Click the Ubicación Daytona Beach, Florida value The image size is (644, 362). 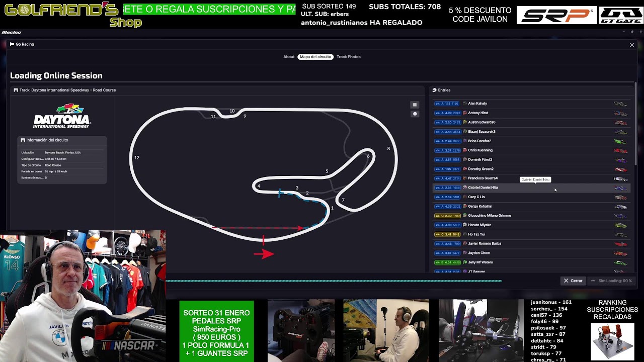coord(62,152)
